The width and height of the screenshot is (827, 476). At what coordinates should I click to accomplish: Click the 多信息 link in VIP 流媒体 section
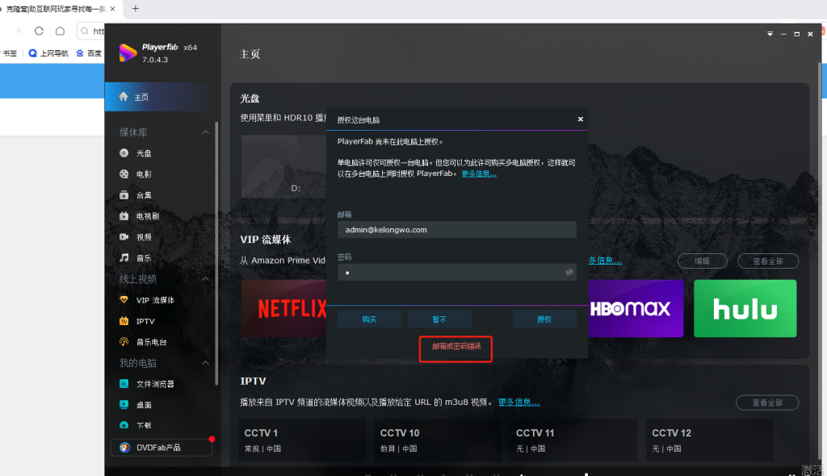605,261
